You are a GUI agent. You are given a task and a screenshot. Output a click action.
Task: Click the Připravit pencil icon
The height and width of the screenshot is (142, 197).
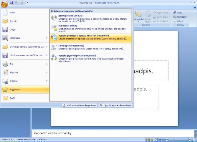pyautogui.click(x=5, y=72)
